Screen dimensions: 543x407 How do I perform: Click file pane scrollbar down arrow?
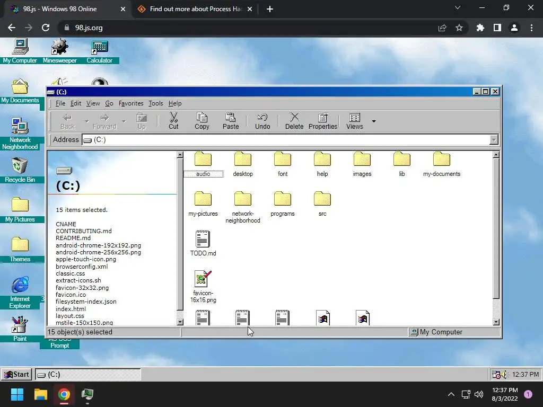click(x=496, y=322)
